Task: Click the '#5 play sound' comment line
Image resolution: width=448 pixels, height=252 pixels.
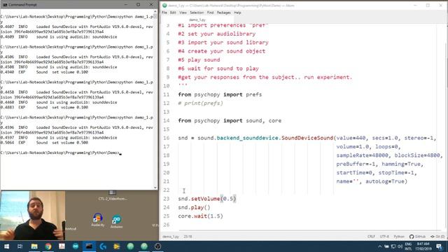Action: coord(199,59)
